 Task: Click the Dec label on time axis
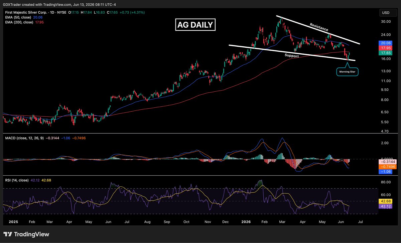pos(225,221)
